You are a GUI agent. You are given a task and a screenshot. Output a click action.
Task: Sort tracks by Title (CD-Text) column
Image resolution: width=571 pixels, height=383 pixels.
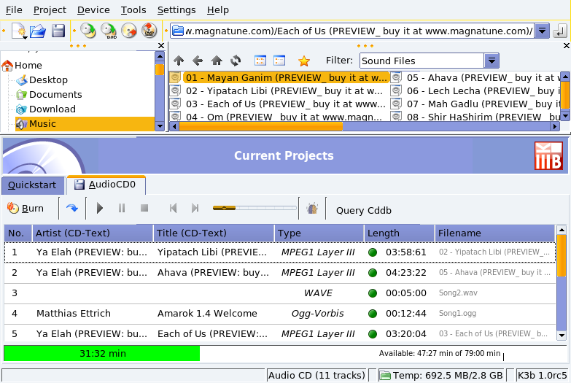[x=214, y=233]
